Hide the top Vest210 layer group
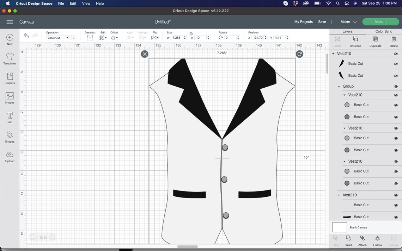Image resolution: width=402 pixels, height=251 pixels. 396,54
